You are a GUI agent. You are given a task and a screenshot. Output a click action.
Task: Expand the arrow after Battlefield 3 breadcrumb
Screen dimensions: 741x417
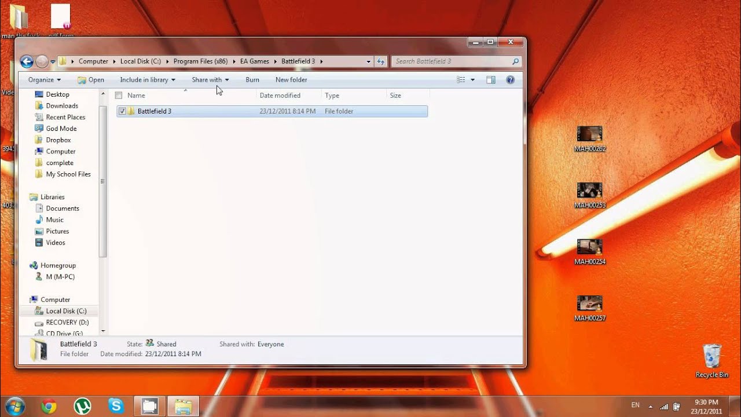click(321, 61)
